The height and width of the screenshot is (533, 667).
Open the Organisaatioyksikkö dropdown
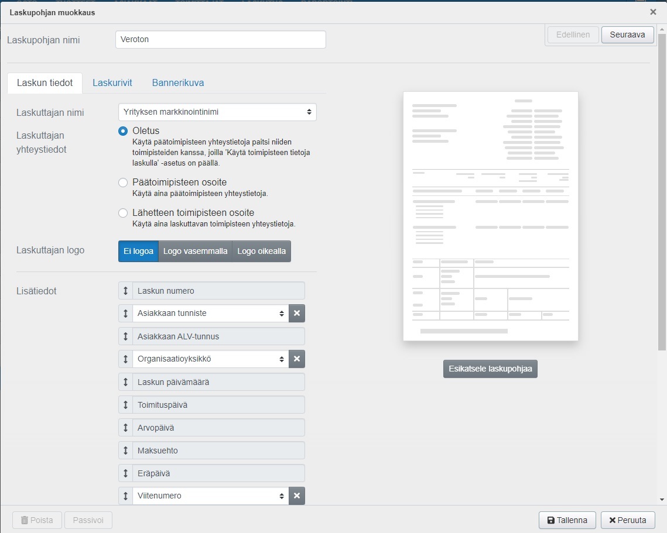[x=210, y=359]
